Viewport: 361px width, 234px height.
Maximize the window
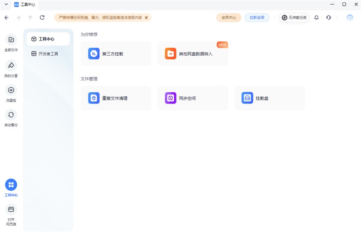coord(344,4)
